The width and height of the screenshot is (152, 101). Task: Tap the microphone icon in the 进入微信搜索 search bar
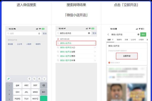39,33
